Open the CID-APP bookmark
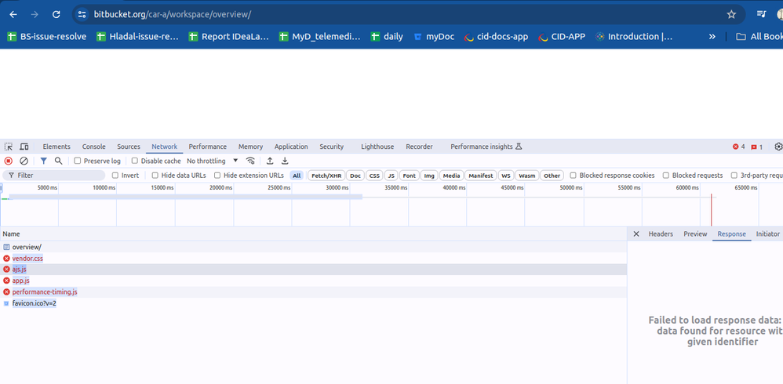The image size is (783, 384). pyautogui.click(x=562, y=36)
